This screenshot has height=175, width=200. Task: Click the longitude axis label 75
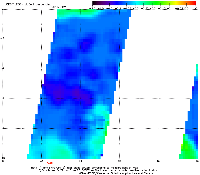2,161
